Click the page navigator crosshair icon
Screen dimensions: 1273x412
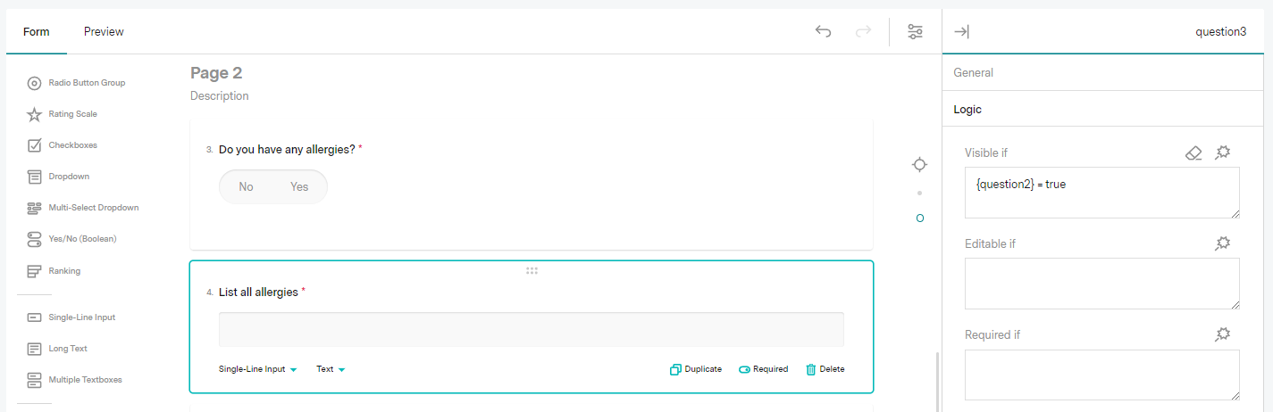919,165
